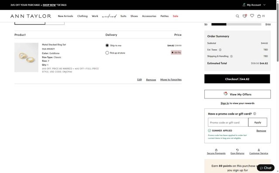Click the Easy Returns arrow icon
The image size is (279, 173).
coord(237,150)
